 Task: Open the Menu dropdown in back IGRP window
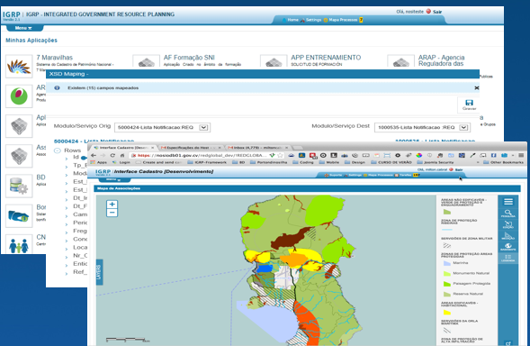click(24, 28)
